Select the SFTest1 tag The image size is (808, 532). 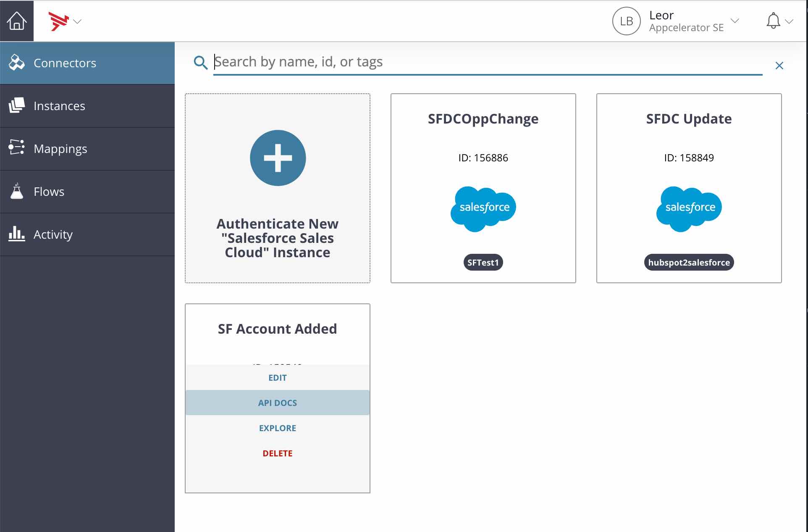[483, 262]
